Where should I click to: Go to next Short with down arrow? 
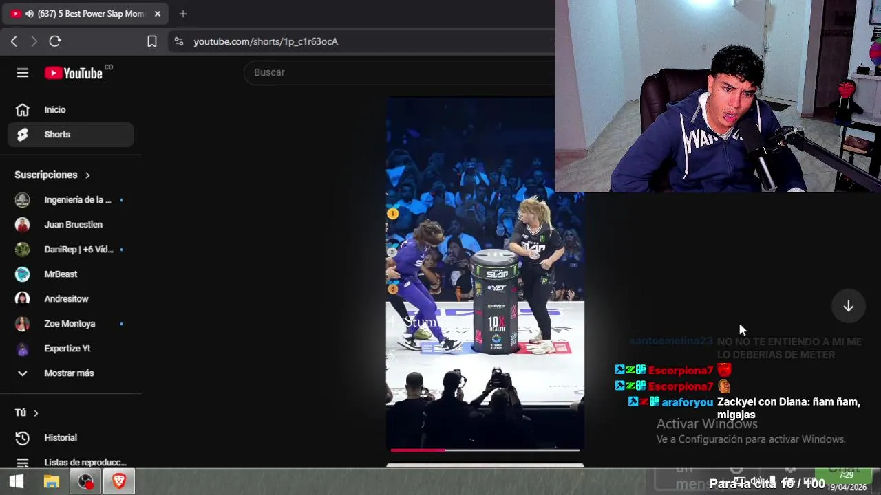pos(848,306)
